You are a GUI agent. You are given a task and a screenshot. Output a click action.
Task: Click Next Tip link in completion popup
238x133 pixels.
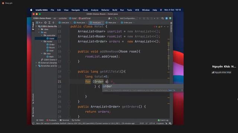[172, 90]
